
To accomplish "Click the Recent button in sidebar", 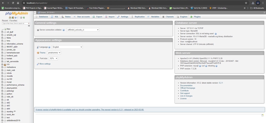I will pos(5,21).
